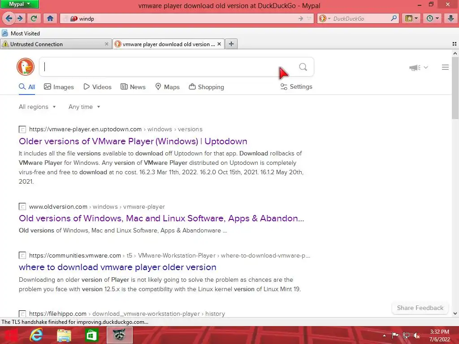Expand the All regions dropdown
Image resolution: width=459 pixels, height=344 pixels.
coord(37,107)
